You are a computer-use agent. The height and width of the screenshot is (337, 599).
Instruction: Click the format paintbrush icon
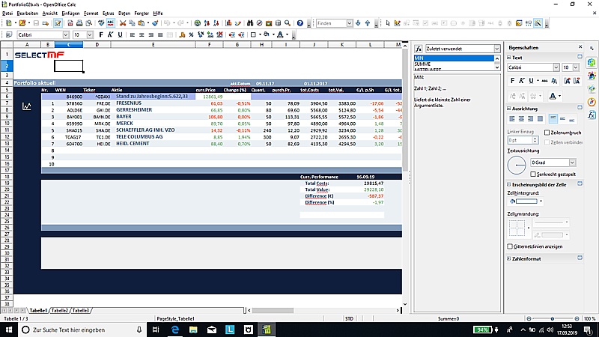[x=155, y=23]
